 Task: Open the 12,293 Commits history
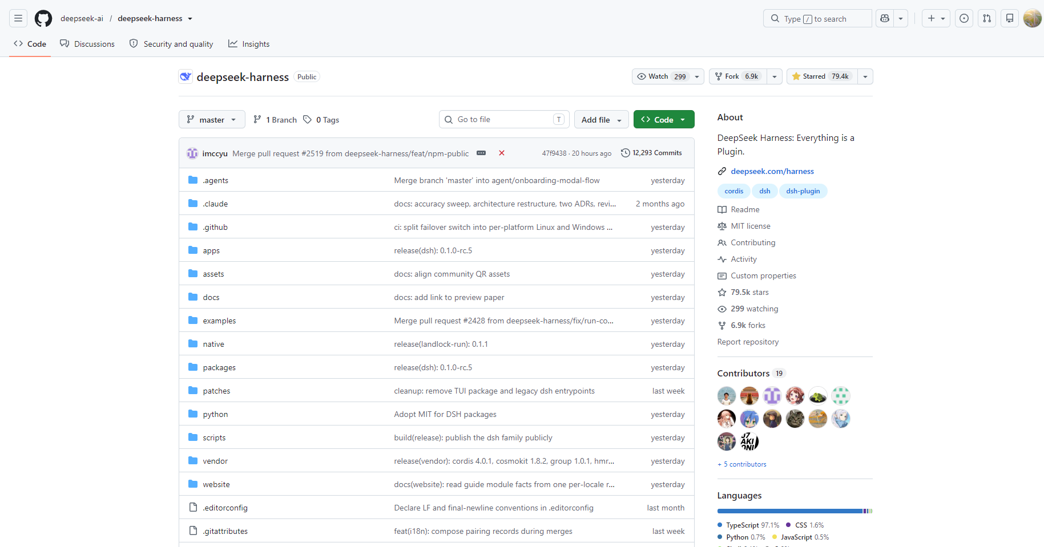[651, 153]
